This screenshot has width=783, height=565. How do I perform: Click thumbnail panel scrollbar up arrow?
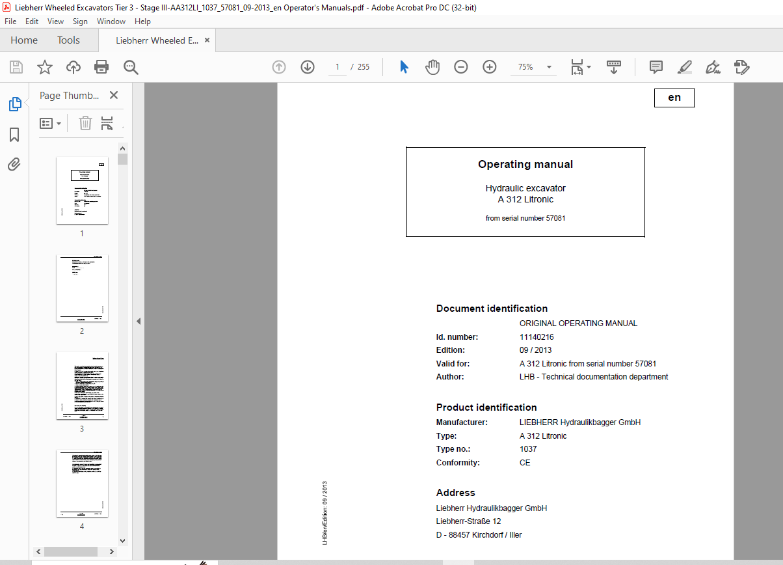coord(122,148)
